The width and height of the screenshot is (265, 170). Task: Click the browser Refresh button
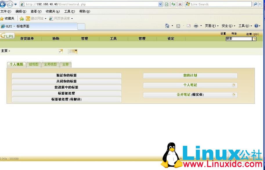tap(173, 4)
